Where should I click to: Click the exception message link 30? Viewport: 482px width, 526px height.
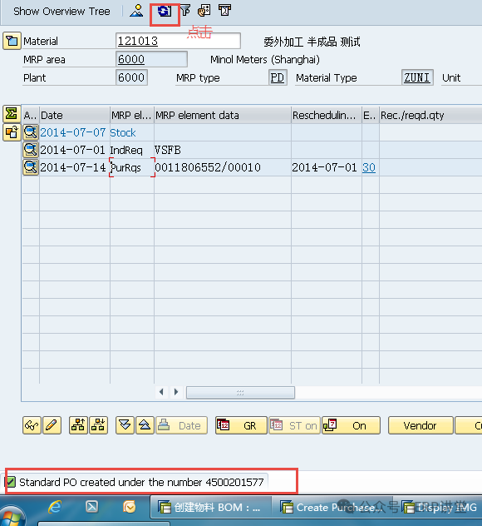point(369,167)
